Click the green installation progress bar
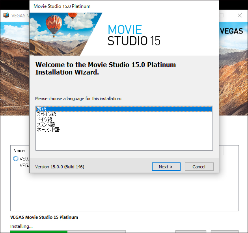The width and height of the screenshot is (248, 233). click(39, 231)
